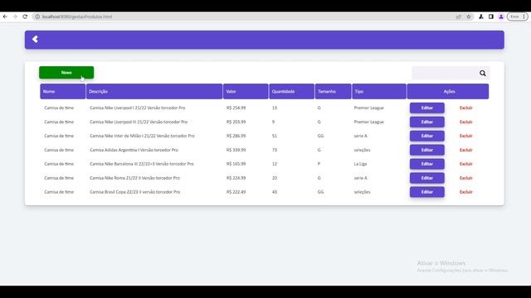Open the browser profile avatar
The height and width of the screenshot is (298, 531).
[501, 17]
